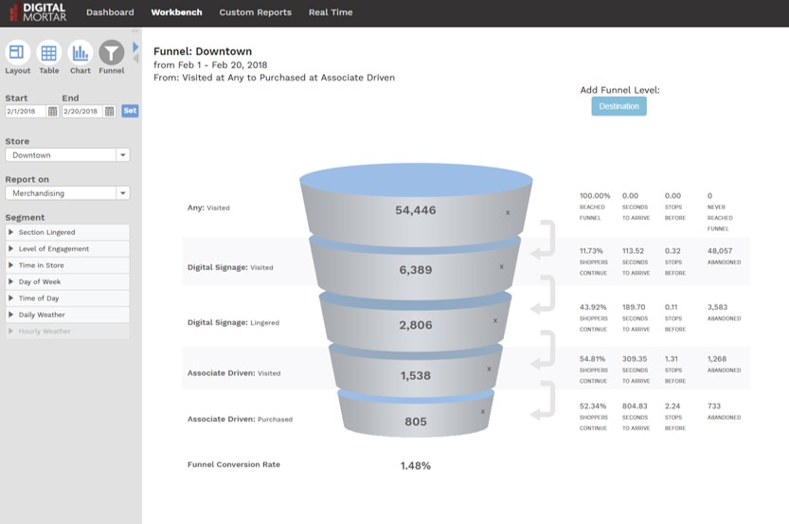
Task: Click the 1.48% conversion rate value
Action: click(x=416, y=465)
